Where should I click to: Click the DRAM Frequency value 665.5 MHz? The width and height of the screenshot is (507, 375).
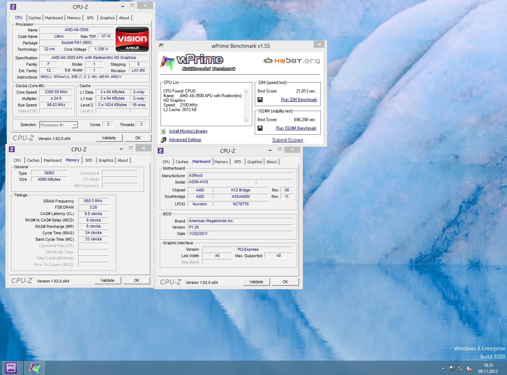click(x=93, y=201)
